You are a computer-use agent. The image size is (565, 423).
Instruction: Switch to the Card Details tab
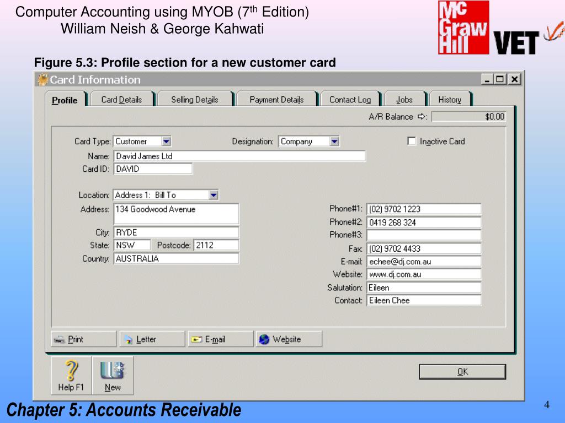(x=121, y=100)
